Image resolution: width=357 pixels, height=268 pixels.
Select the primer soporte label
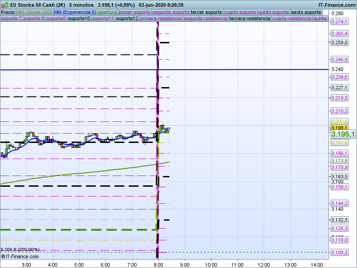tap(135, 12)
